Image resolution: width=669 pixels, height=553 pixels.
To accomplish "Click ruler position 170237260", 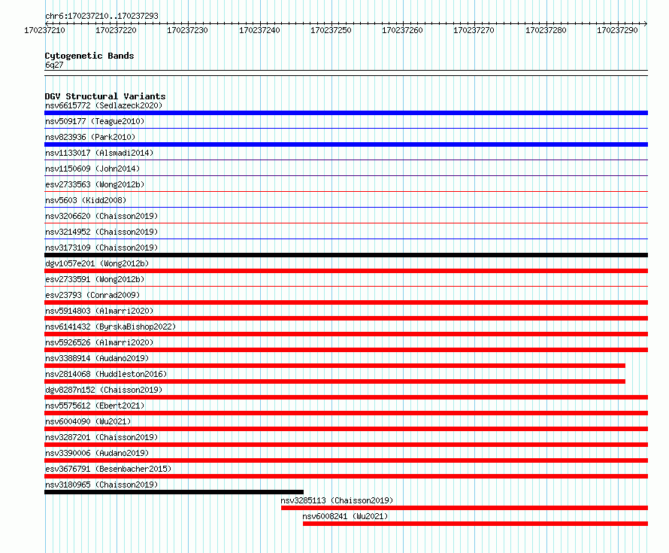I will (x=402, y=30).
